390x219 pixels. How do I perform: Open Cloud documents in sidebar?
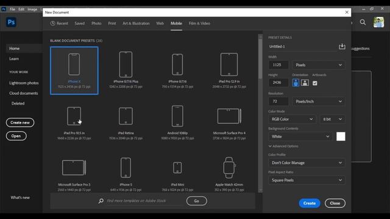pyautogui.click(x=24, y=93)
